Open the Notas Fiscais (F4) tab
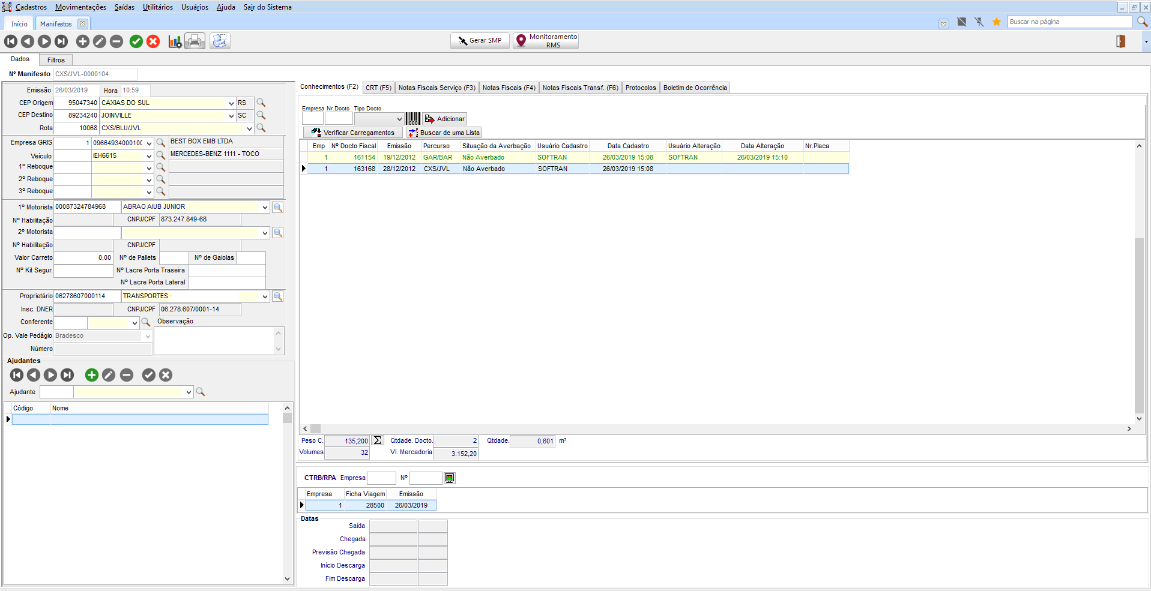 point(509,88)
